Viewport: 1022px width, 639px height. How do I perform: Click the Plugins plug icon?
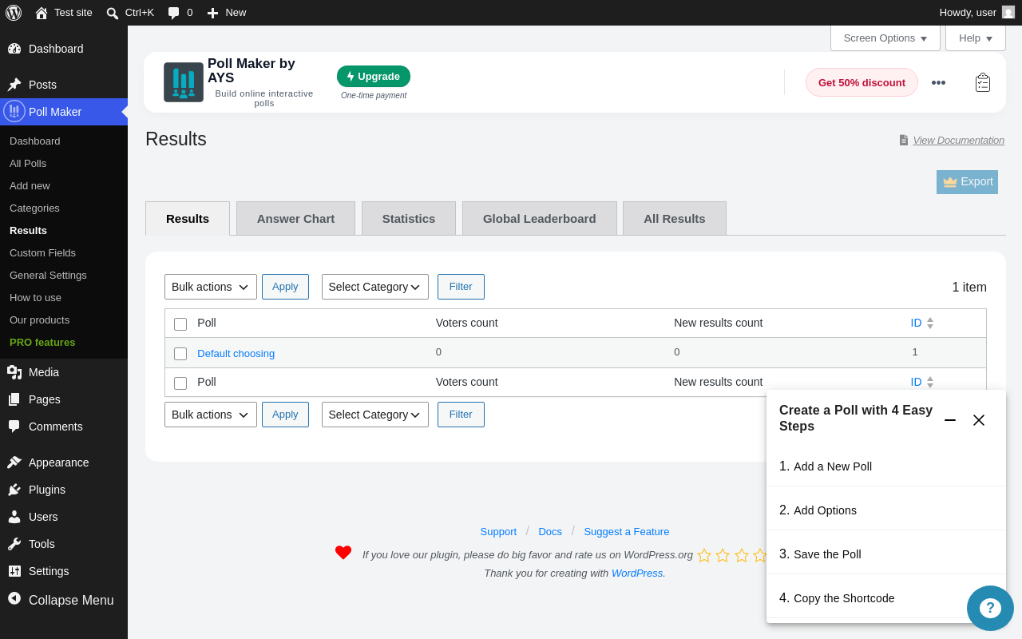tap(14, 490)
